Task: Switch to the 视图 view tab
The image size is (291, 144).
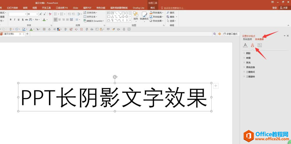Action: [x=35, y=8]
